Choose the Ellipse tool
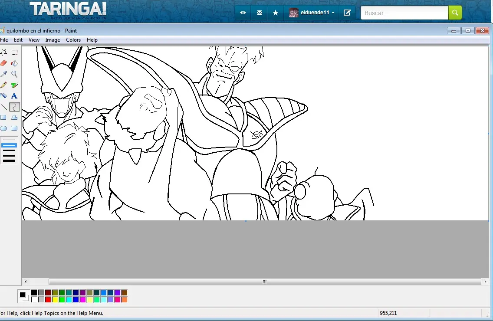 4,128
